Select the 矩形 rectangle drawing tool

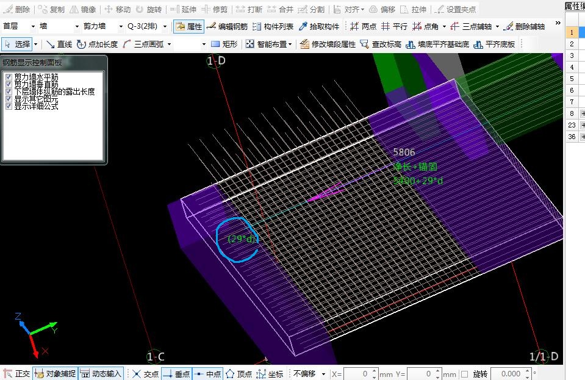pyautogui.click(x=224, y=45)
